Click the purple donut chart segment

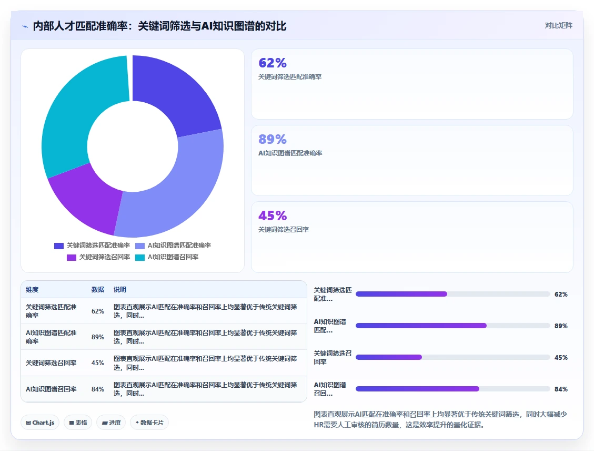[89, 201]
